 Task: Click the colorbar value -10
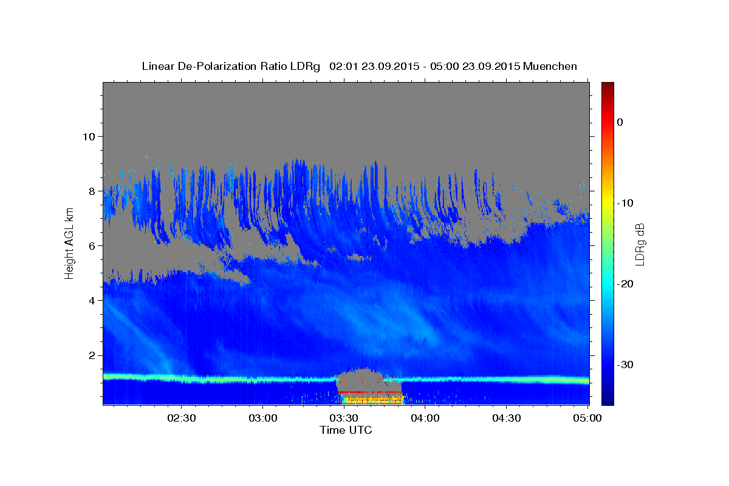click(x=626, y=203)
